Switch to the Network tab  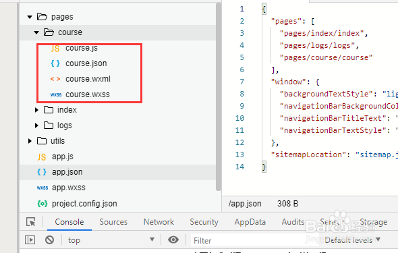coord(159,222)
